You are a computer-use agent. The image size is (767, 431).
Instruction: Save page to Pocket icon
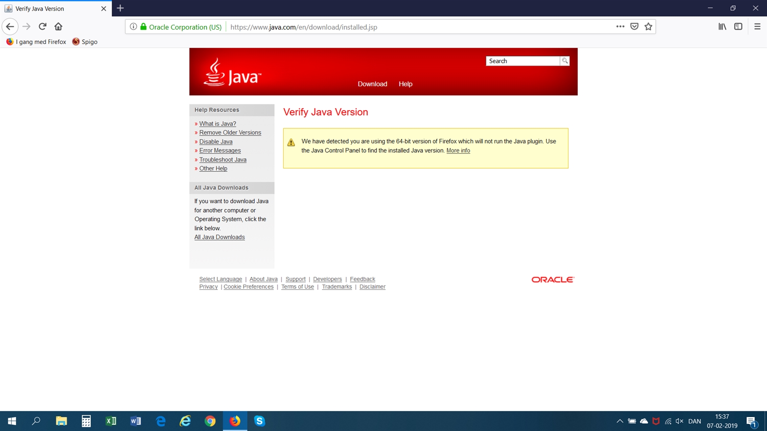click(x=634, y=27)
